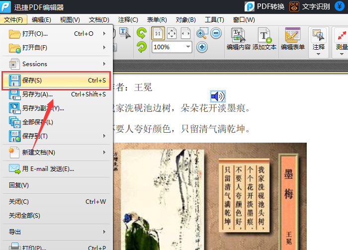Viewport: 348px width, 250px height.
Task: Open the Edit Form tool
Action: coord(293,39)
